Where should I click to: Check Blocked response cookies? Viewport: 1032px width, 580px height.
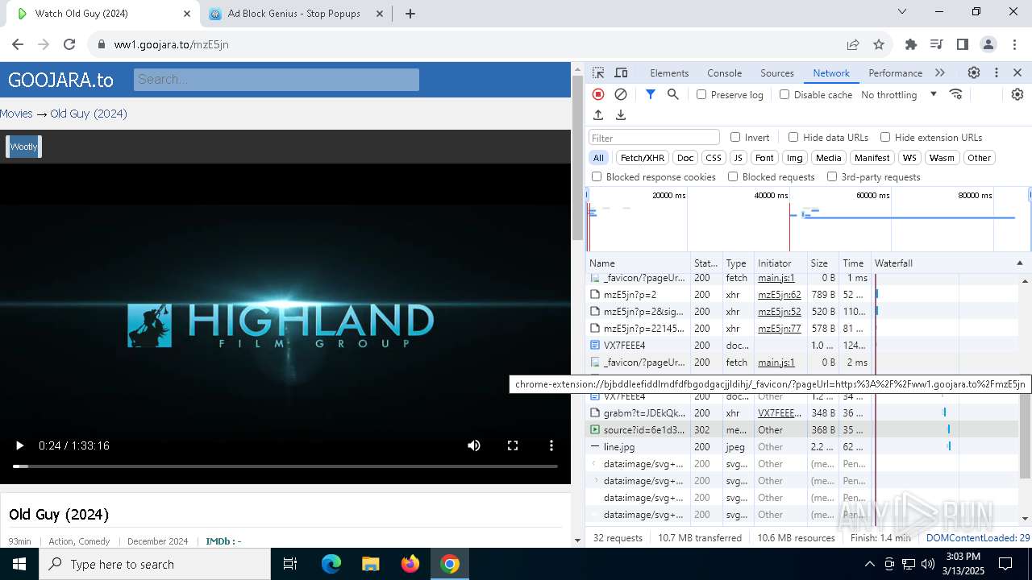[597, 176]
